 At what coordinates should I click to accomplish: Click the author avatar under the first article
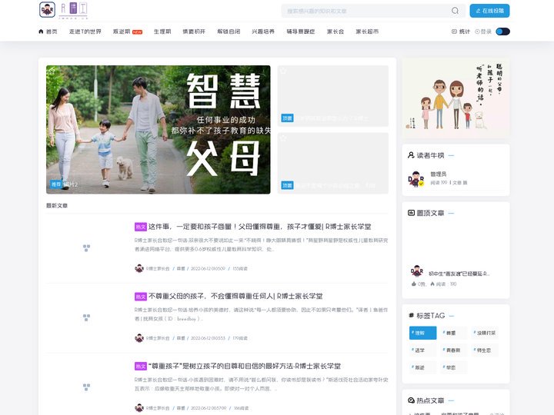pyautogui.click(x=139, y=268)
